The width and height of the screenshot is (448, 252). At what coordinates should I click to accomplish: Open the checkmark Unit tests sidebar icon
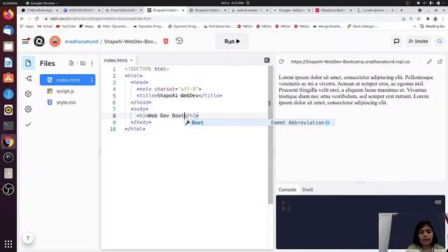click(x=28, y=125)
